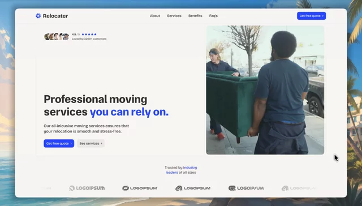Go to the Services nav link
362x206 pixels.
(174, 16)
